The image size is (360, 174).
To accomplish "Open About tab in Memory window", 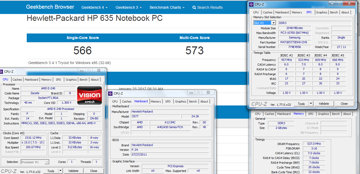I will click(347, 114).
